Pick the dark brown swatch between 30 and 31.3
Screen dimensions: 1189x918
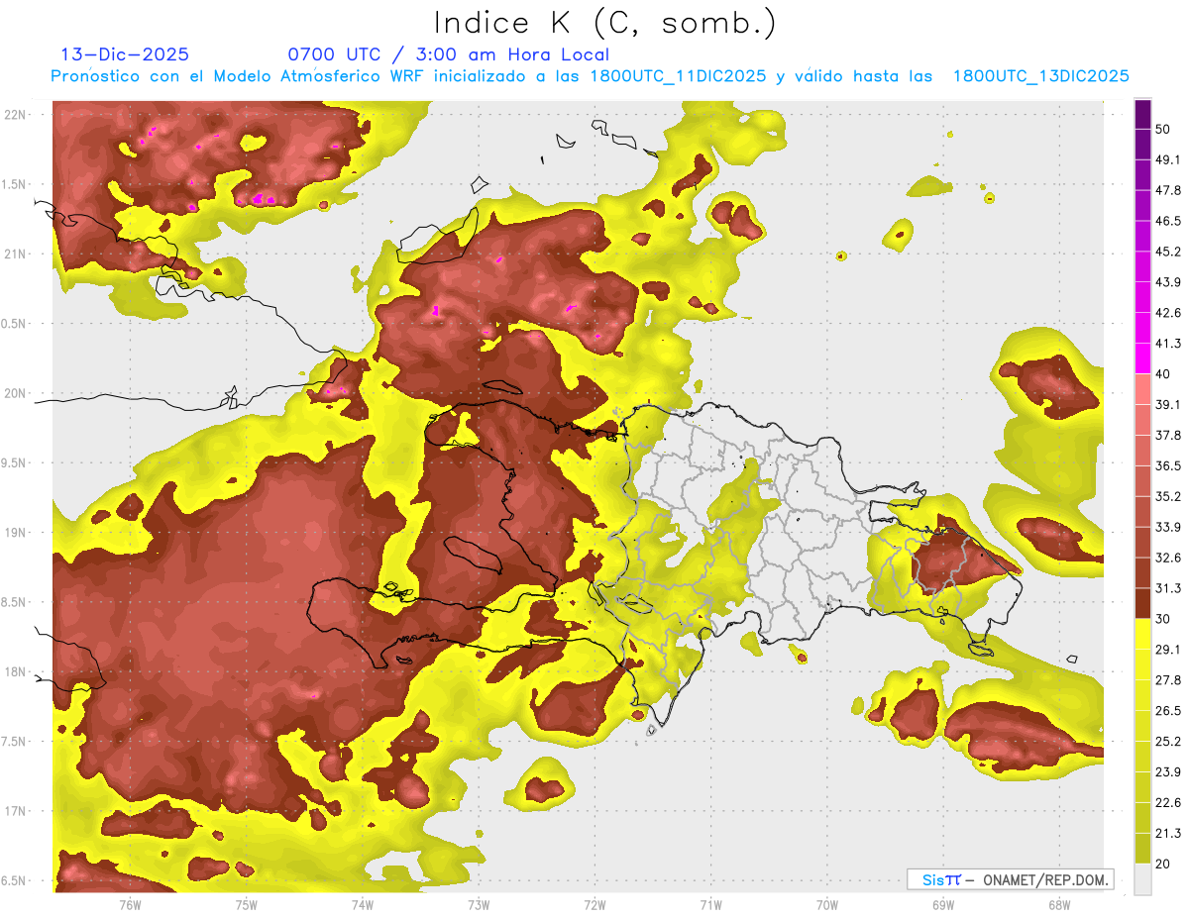[x=1143, y=603]
